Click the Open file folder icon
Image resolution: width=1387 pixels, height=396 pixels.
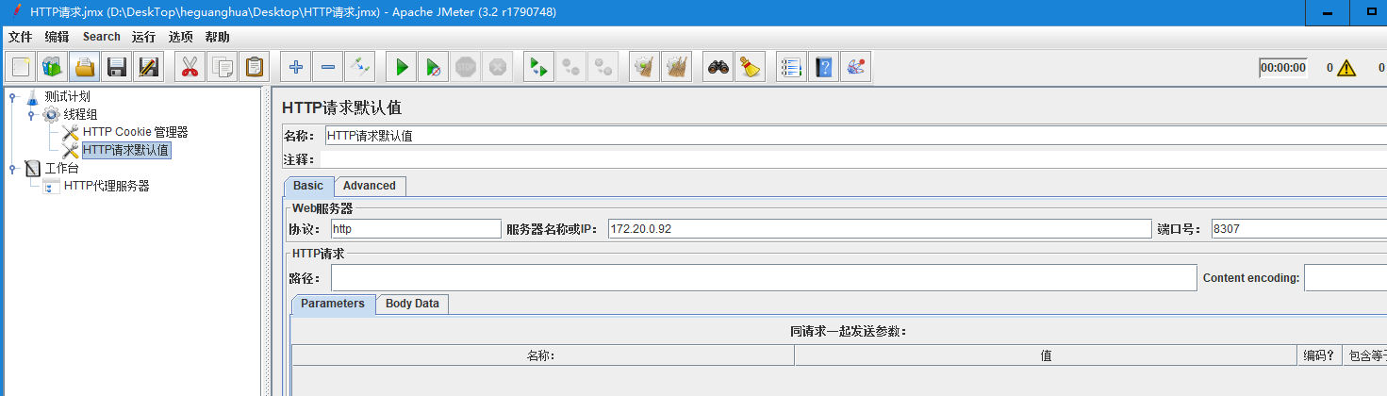85,67
